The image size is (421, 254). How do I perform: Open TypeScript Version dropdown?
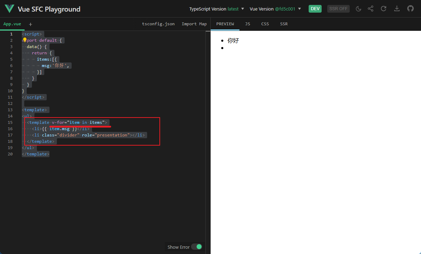tap(217, 9)
